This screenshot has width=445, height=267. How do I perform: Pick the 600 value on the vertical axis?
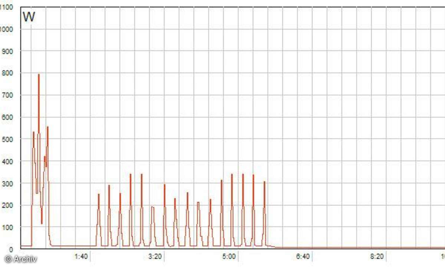(8, 117)
